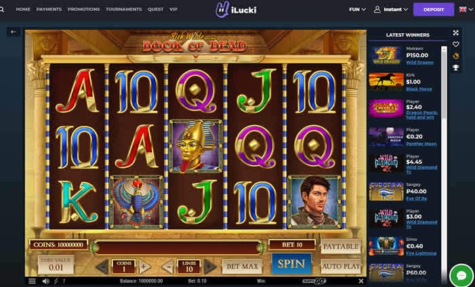
Task: Toggle fast play lightning icon
Action: click(x=56, y=282)
